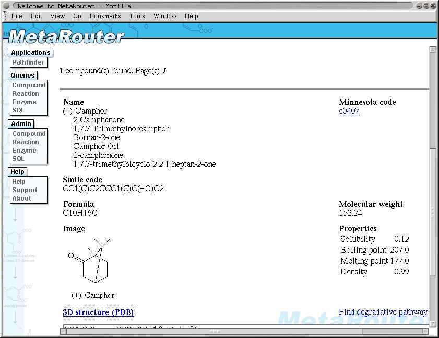Image resolution: width=439 pixels, height=338 pixels.
Task: Click the Help section header in sidebar
Action: click(17, 172)
